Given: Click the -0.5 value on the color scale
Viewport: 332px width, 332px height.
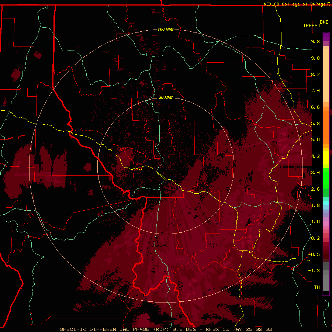Looking at the screenshot, I should click(x=314, y=254).
